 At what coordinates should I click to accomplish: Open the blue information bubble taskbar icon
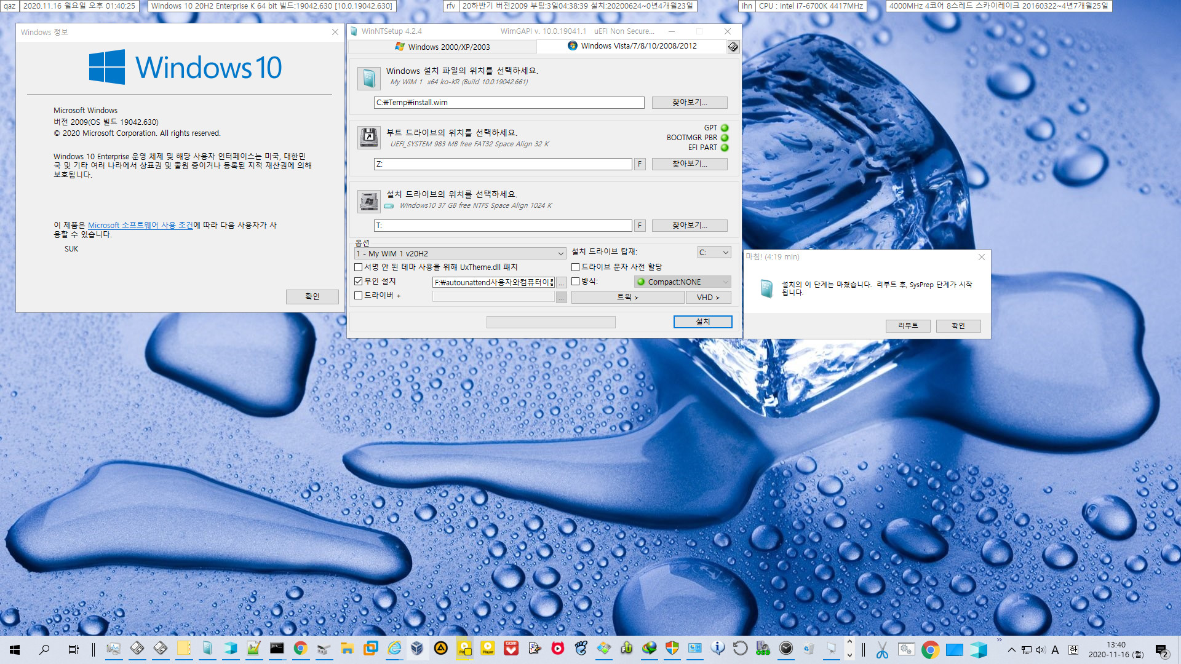pos(718,649)
